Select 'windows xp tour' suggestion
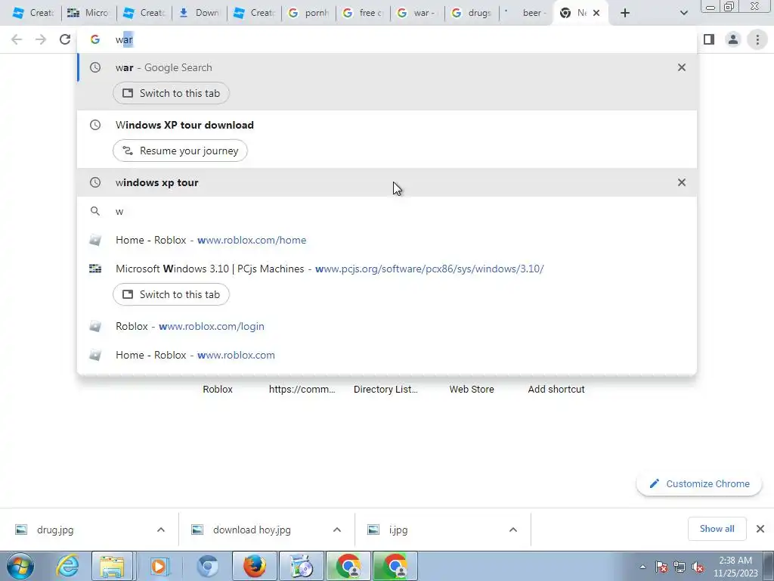 pyautogui.click(x=387, y=182)
